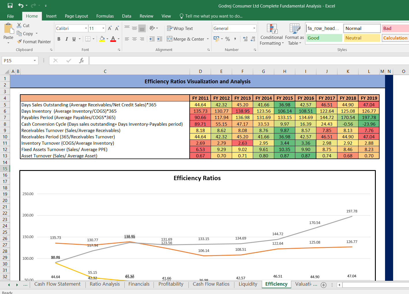
Task: Toggle Center horizontal alignment
Action: [135, 39]
